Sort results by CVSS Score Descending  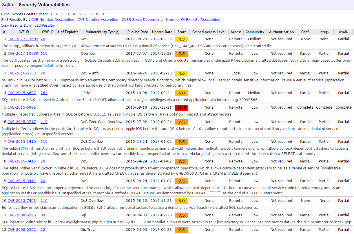tap(142, 20)
